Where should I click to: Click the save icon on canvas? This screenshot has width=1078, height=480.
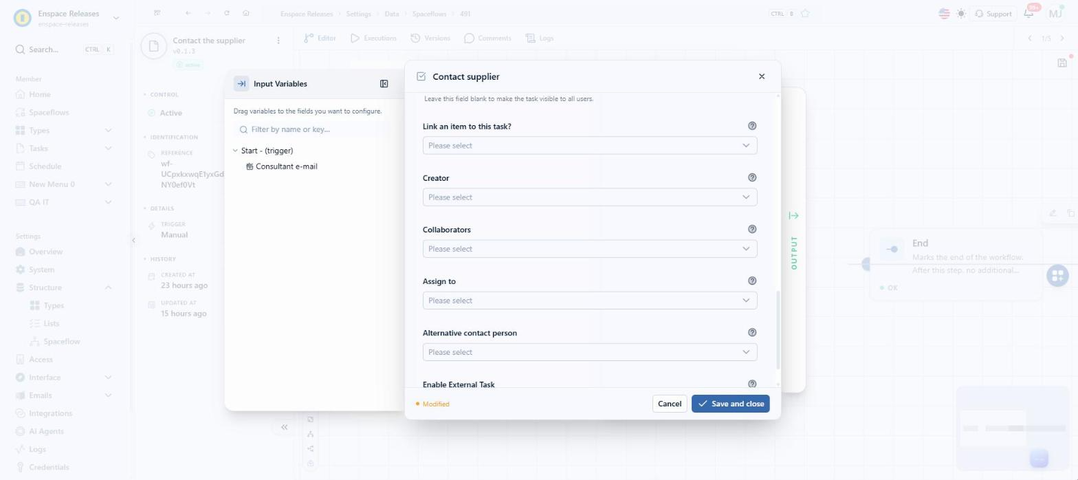(1062, 63)
